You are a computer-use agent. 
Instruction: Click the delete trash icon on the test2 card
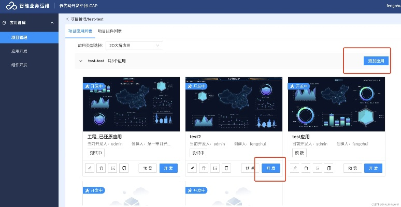pyautogui.click(x=204, y=168)
